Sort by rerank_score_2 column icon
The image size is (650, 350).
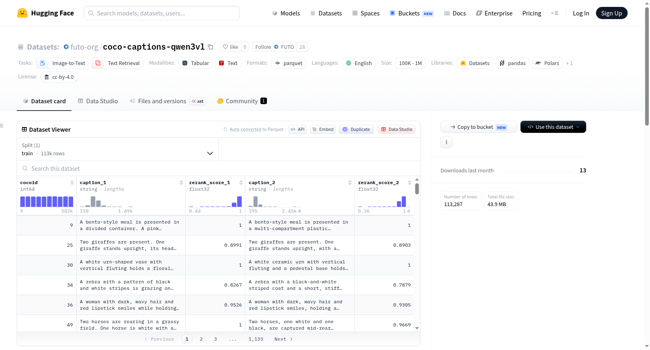(409, 183)
